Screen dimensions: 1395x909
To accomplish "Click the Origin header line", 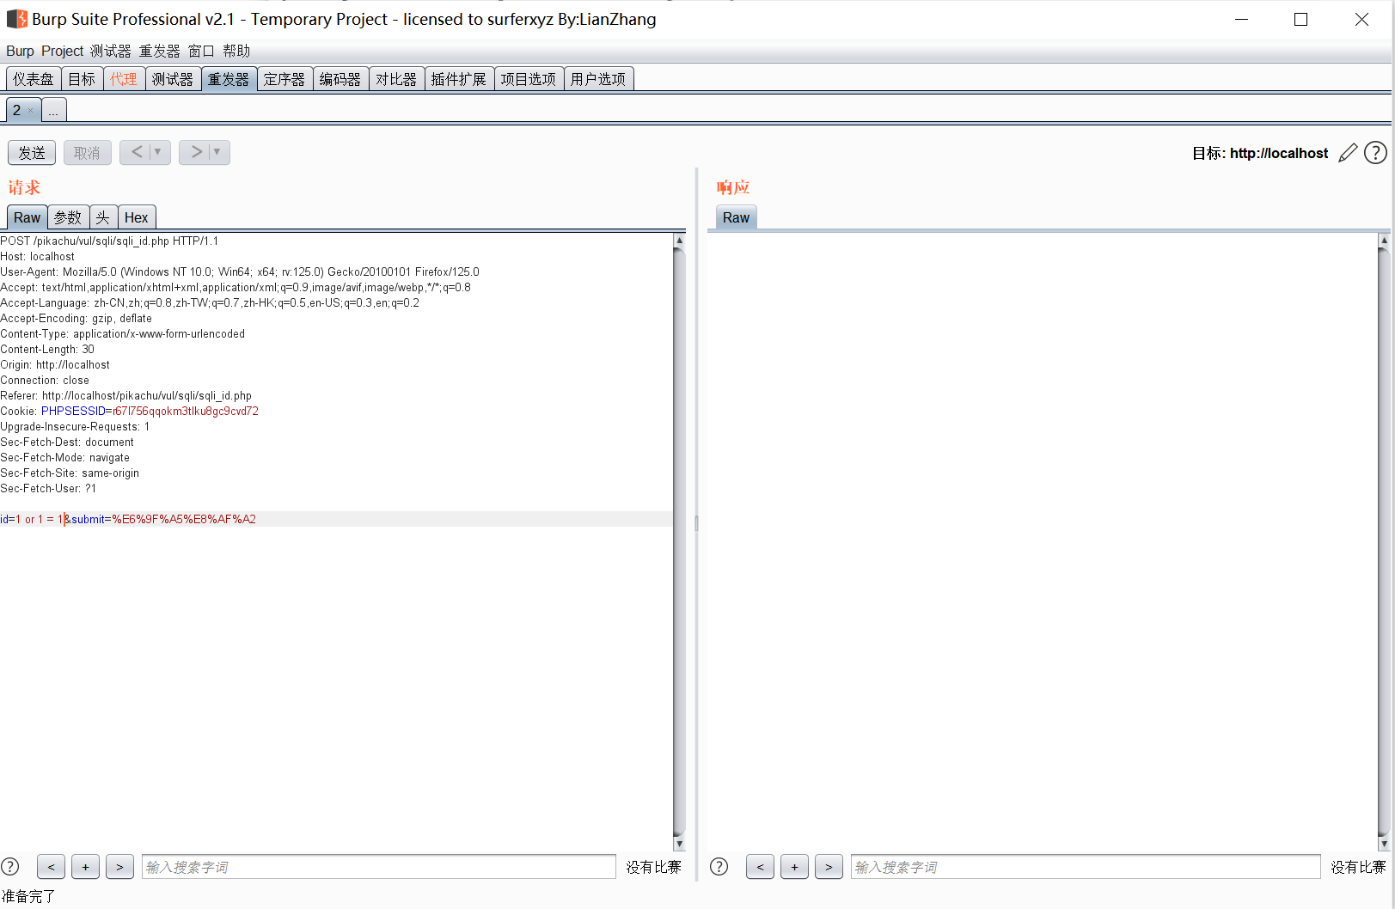I will click(x=55, y=364).
